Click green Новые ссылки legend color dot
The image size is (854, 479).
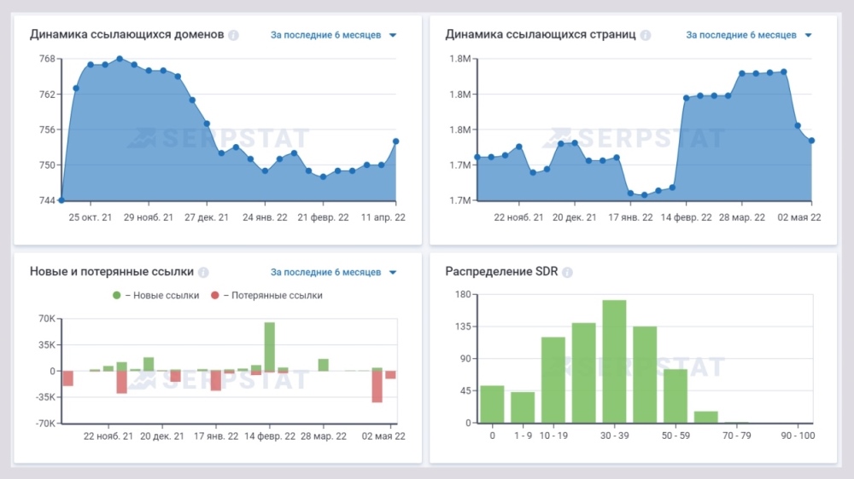tap(117, 296)
